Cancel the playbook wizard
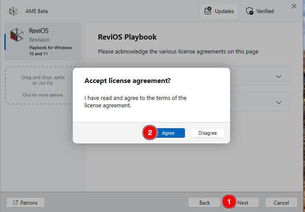 (x=281, y=202)
